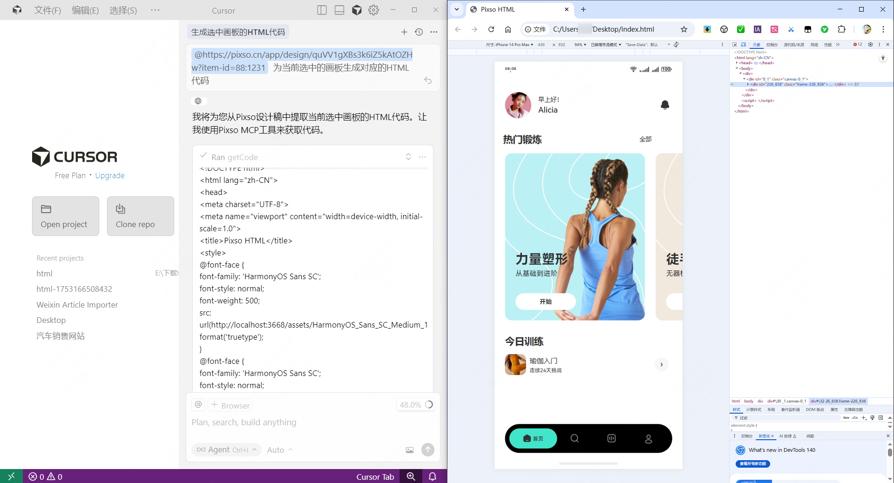
Task: Toggle the globe icon below the prompt text
Action: coord(198,101)
